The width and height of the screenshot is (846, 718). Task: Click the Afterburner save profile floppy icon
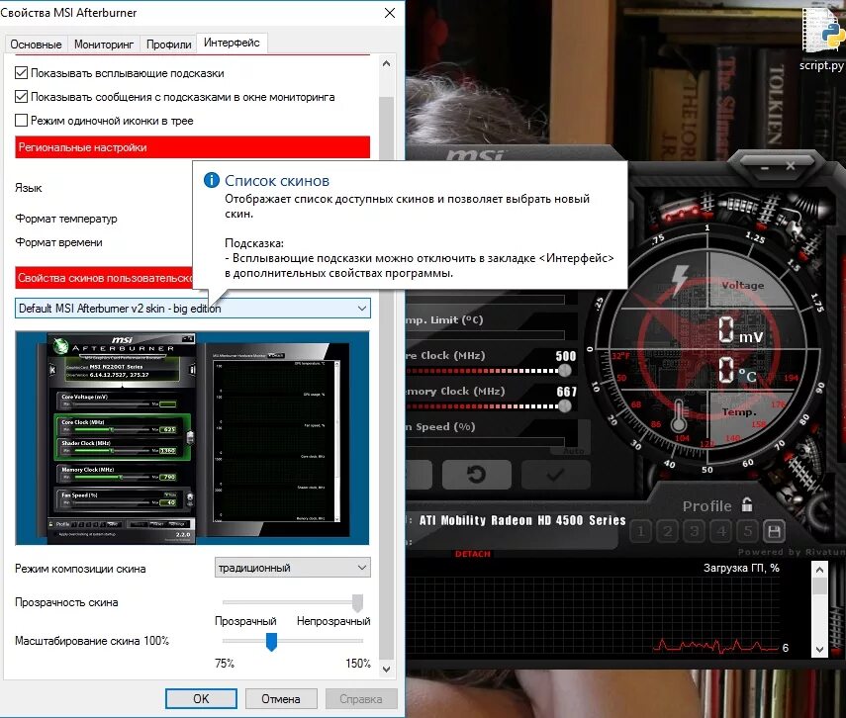(x=774, y=532)
